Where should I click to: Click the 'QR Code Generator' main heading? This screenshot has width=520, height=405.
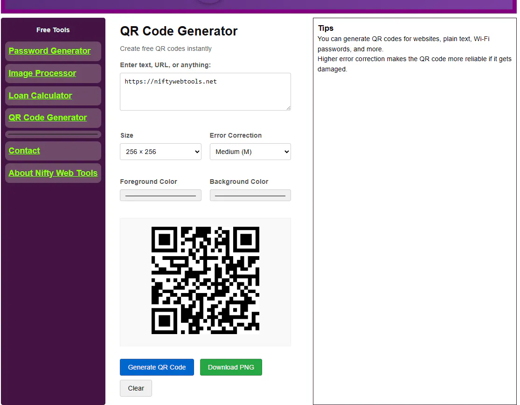[179, 31]
